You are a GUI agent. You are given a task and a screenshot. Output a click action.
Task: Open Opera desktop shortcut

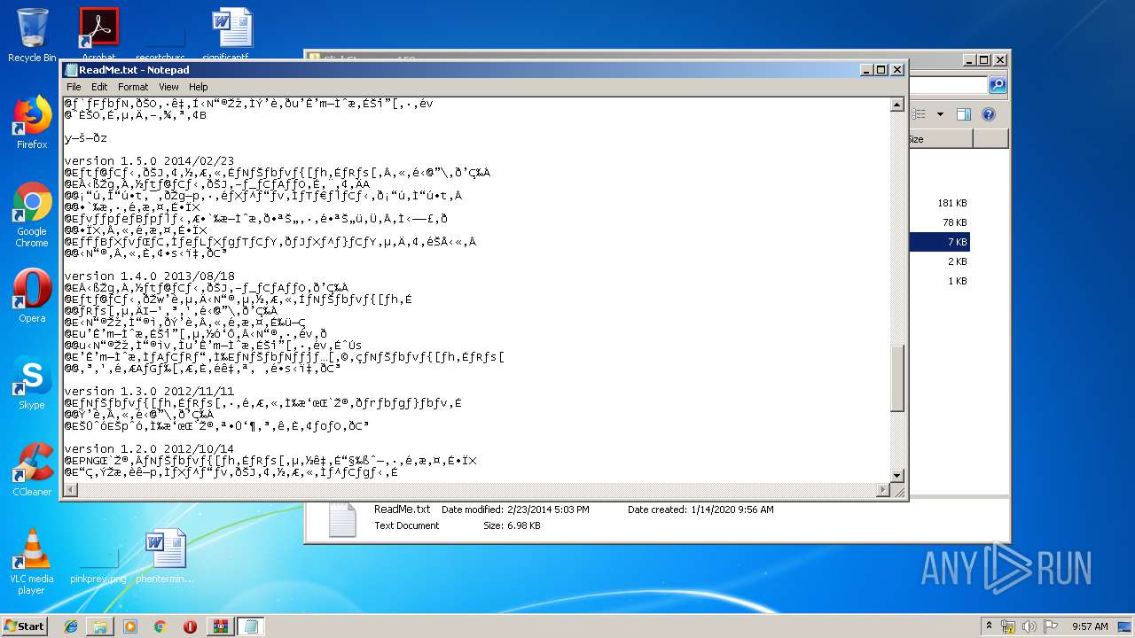pos(32,296)
